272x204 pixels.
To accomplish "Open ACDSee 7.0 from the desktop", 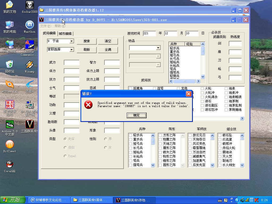I will click(x=10, y=85).
